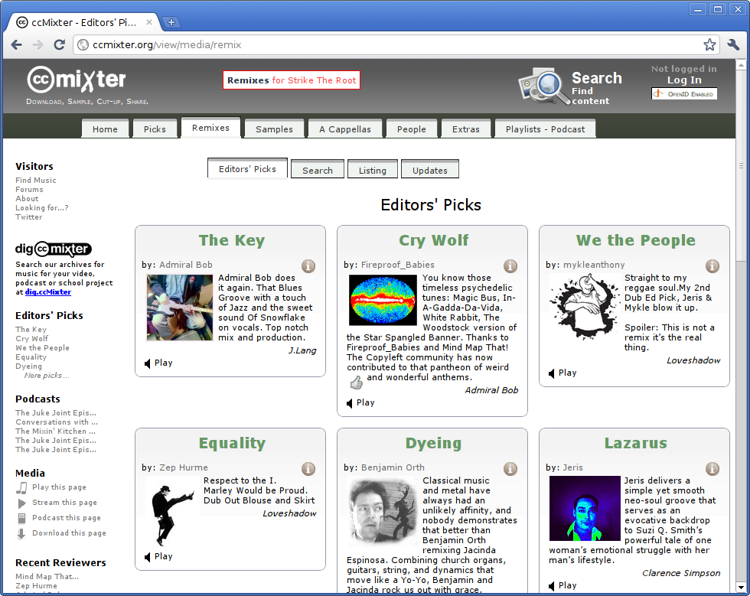Open reviewer Clarence Simpson link

click(x=680, y=573)
